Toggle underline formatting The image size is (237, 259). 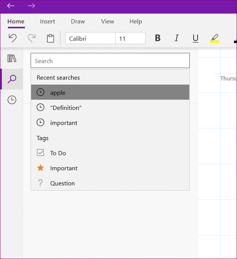click(195, 39)
